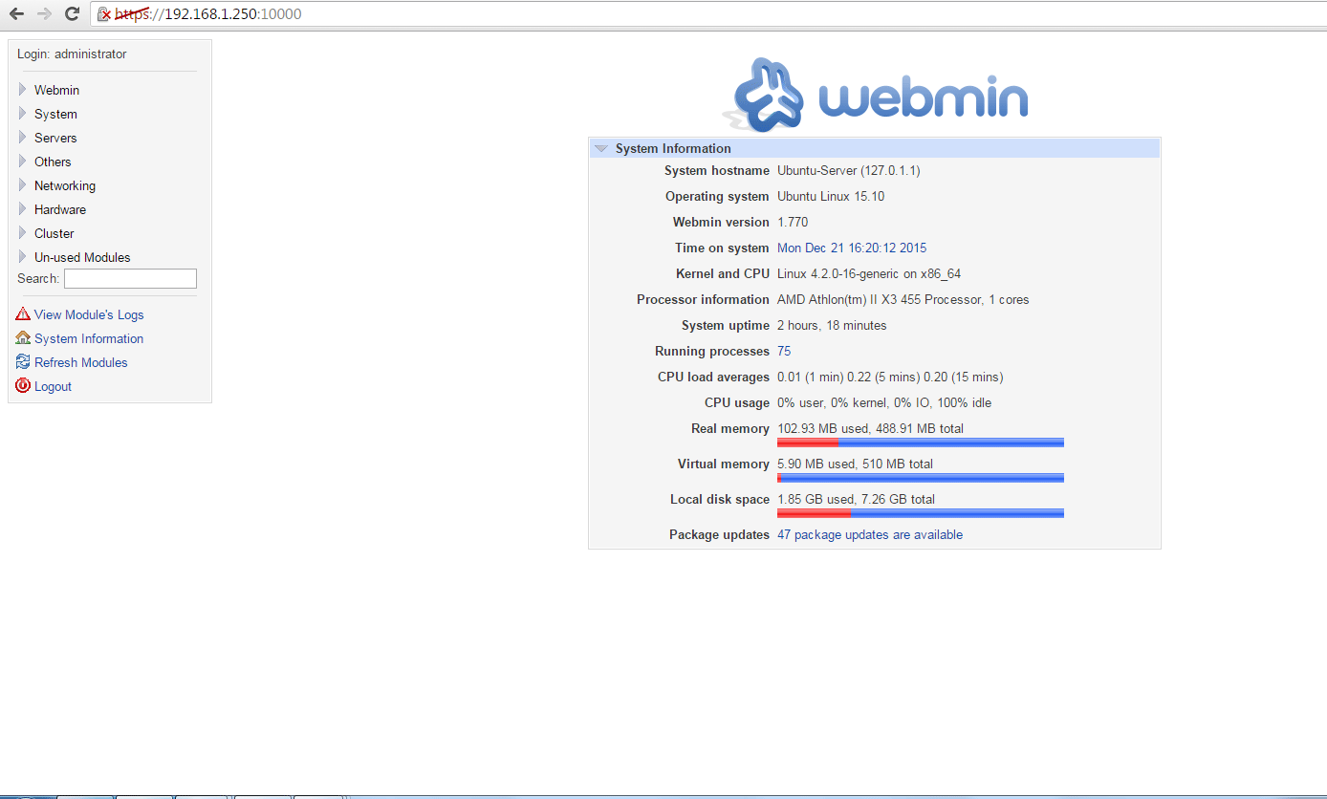
Task: Open the Servers menu category
Action: 55,138
